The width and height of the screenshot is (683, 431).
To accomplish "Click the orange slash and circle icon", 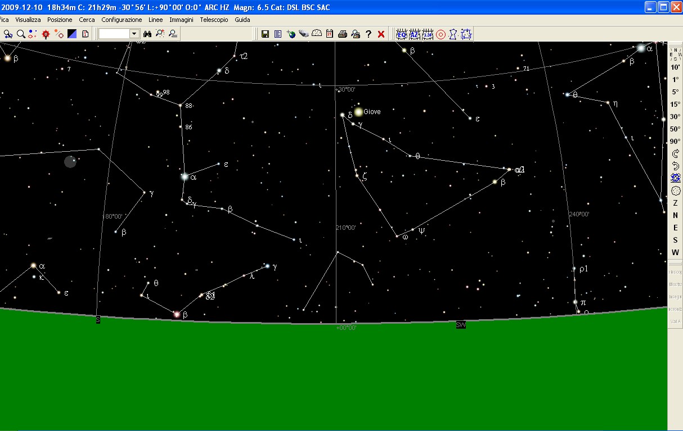I will (x=59, y=34).
